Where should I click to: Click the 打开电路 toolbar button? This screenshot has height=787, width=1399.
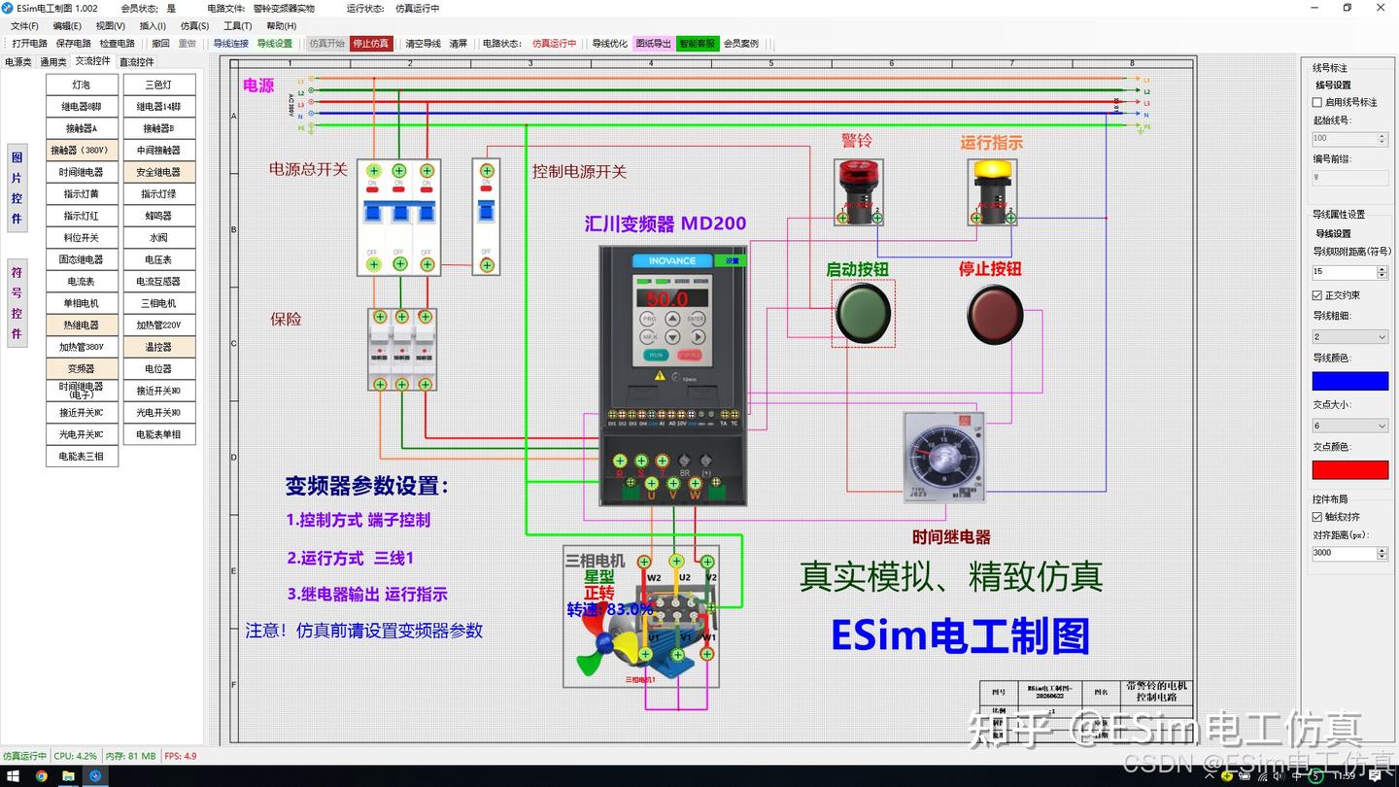click(x=29, y=44)
